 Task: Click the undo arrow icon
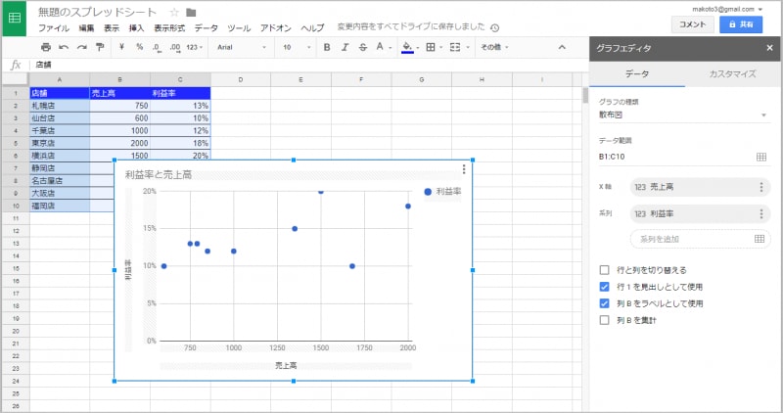click(64, 47)
